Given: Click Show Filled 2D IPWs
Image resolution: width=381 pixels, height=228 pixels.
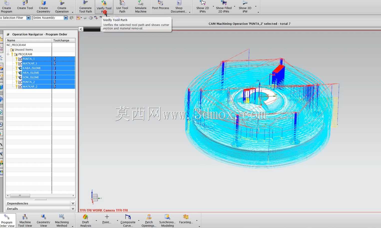Looking at the screenshot, I should tap(224, 7).
